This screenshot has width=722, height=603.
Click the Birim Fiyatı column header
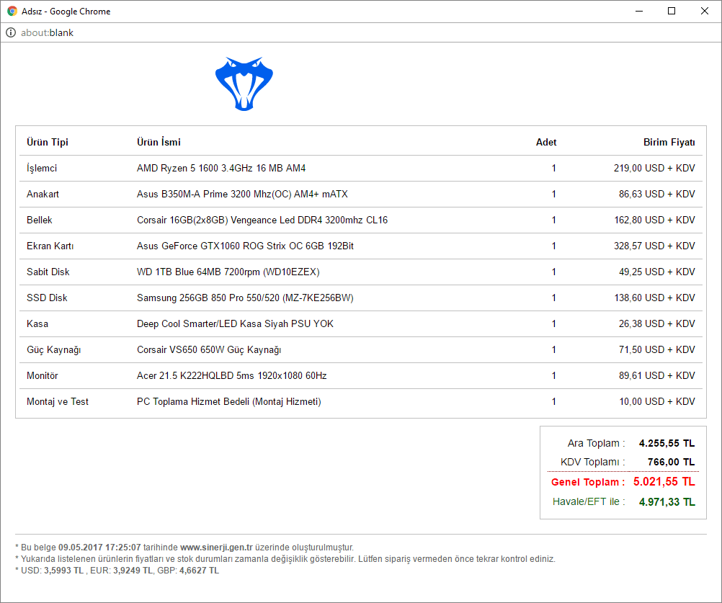coord(669,142)
